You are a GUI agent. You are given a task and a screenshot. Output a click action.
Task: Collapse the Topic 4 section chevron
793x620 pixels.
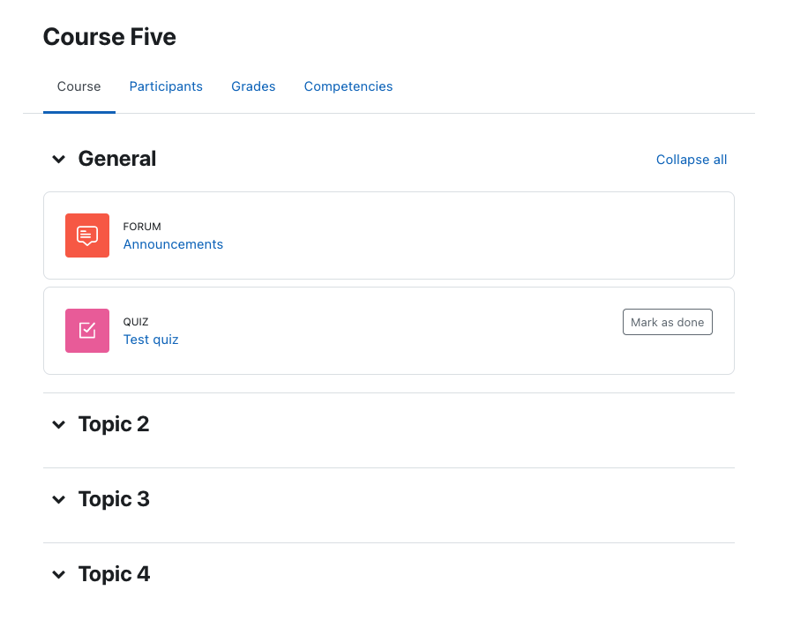(x=59, y=574)
